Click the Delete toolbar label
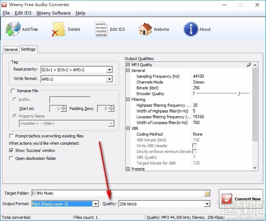266x221 pixels. [x=74, y=29]
